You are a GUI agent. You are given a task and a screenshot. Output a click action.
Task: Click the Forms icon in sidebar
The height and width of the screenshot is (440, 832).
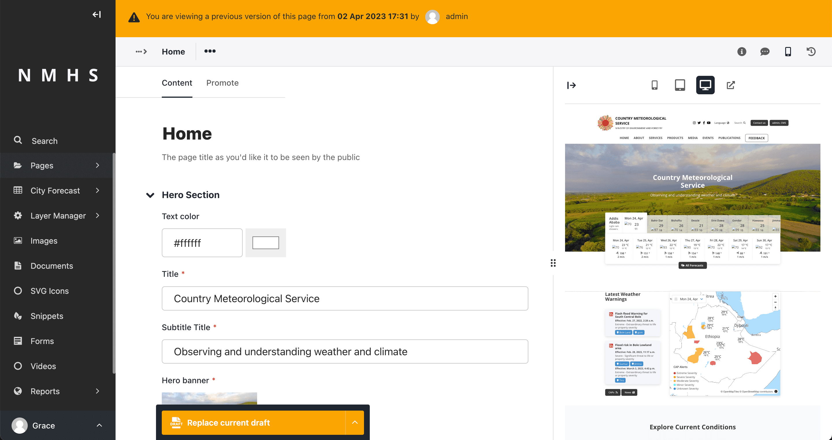tap(18, 341)
